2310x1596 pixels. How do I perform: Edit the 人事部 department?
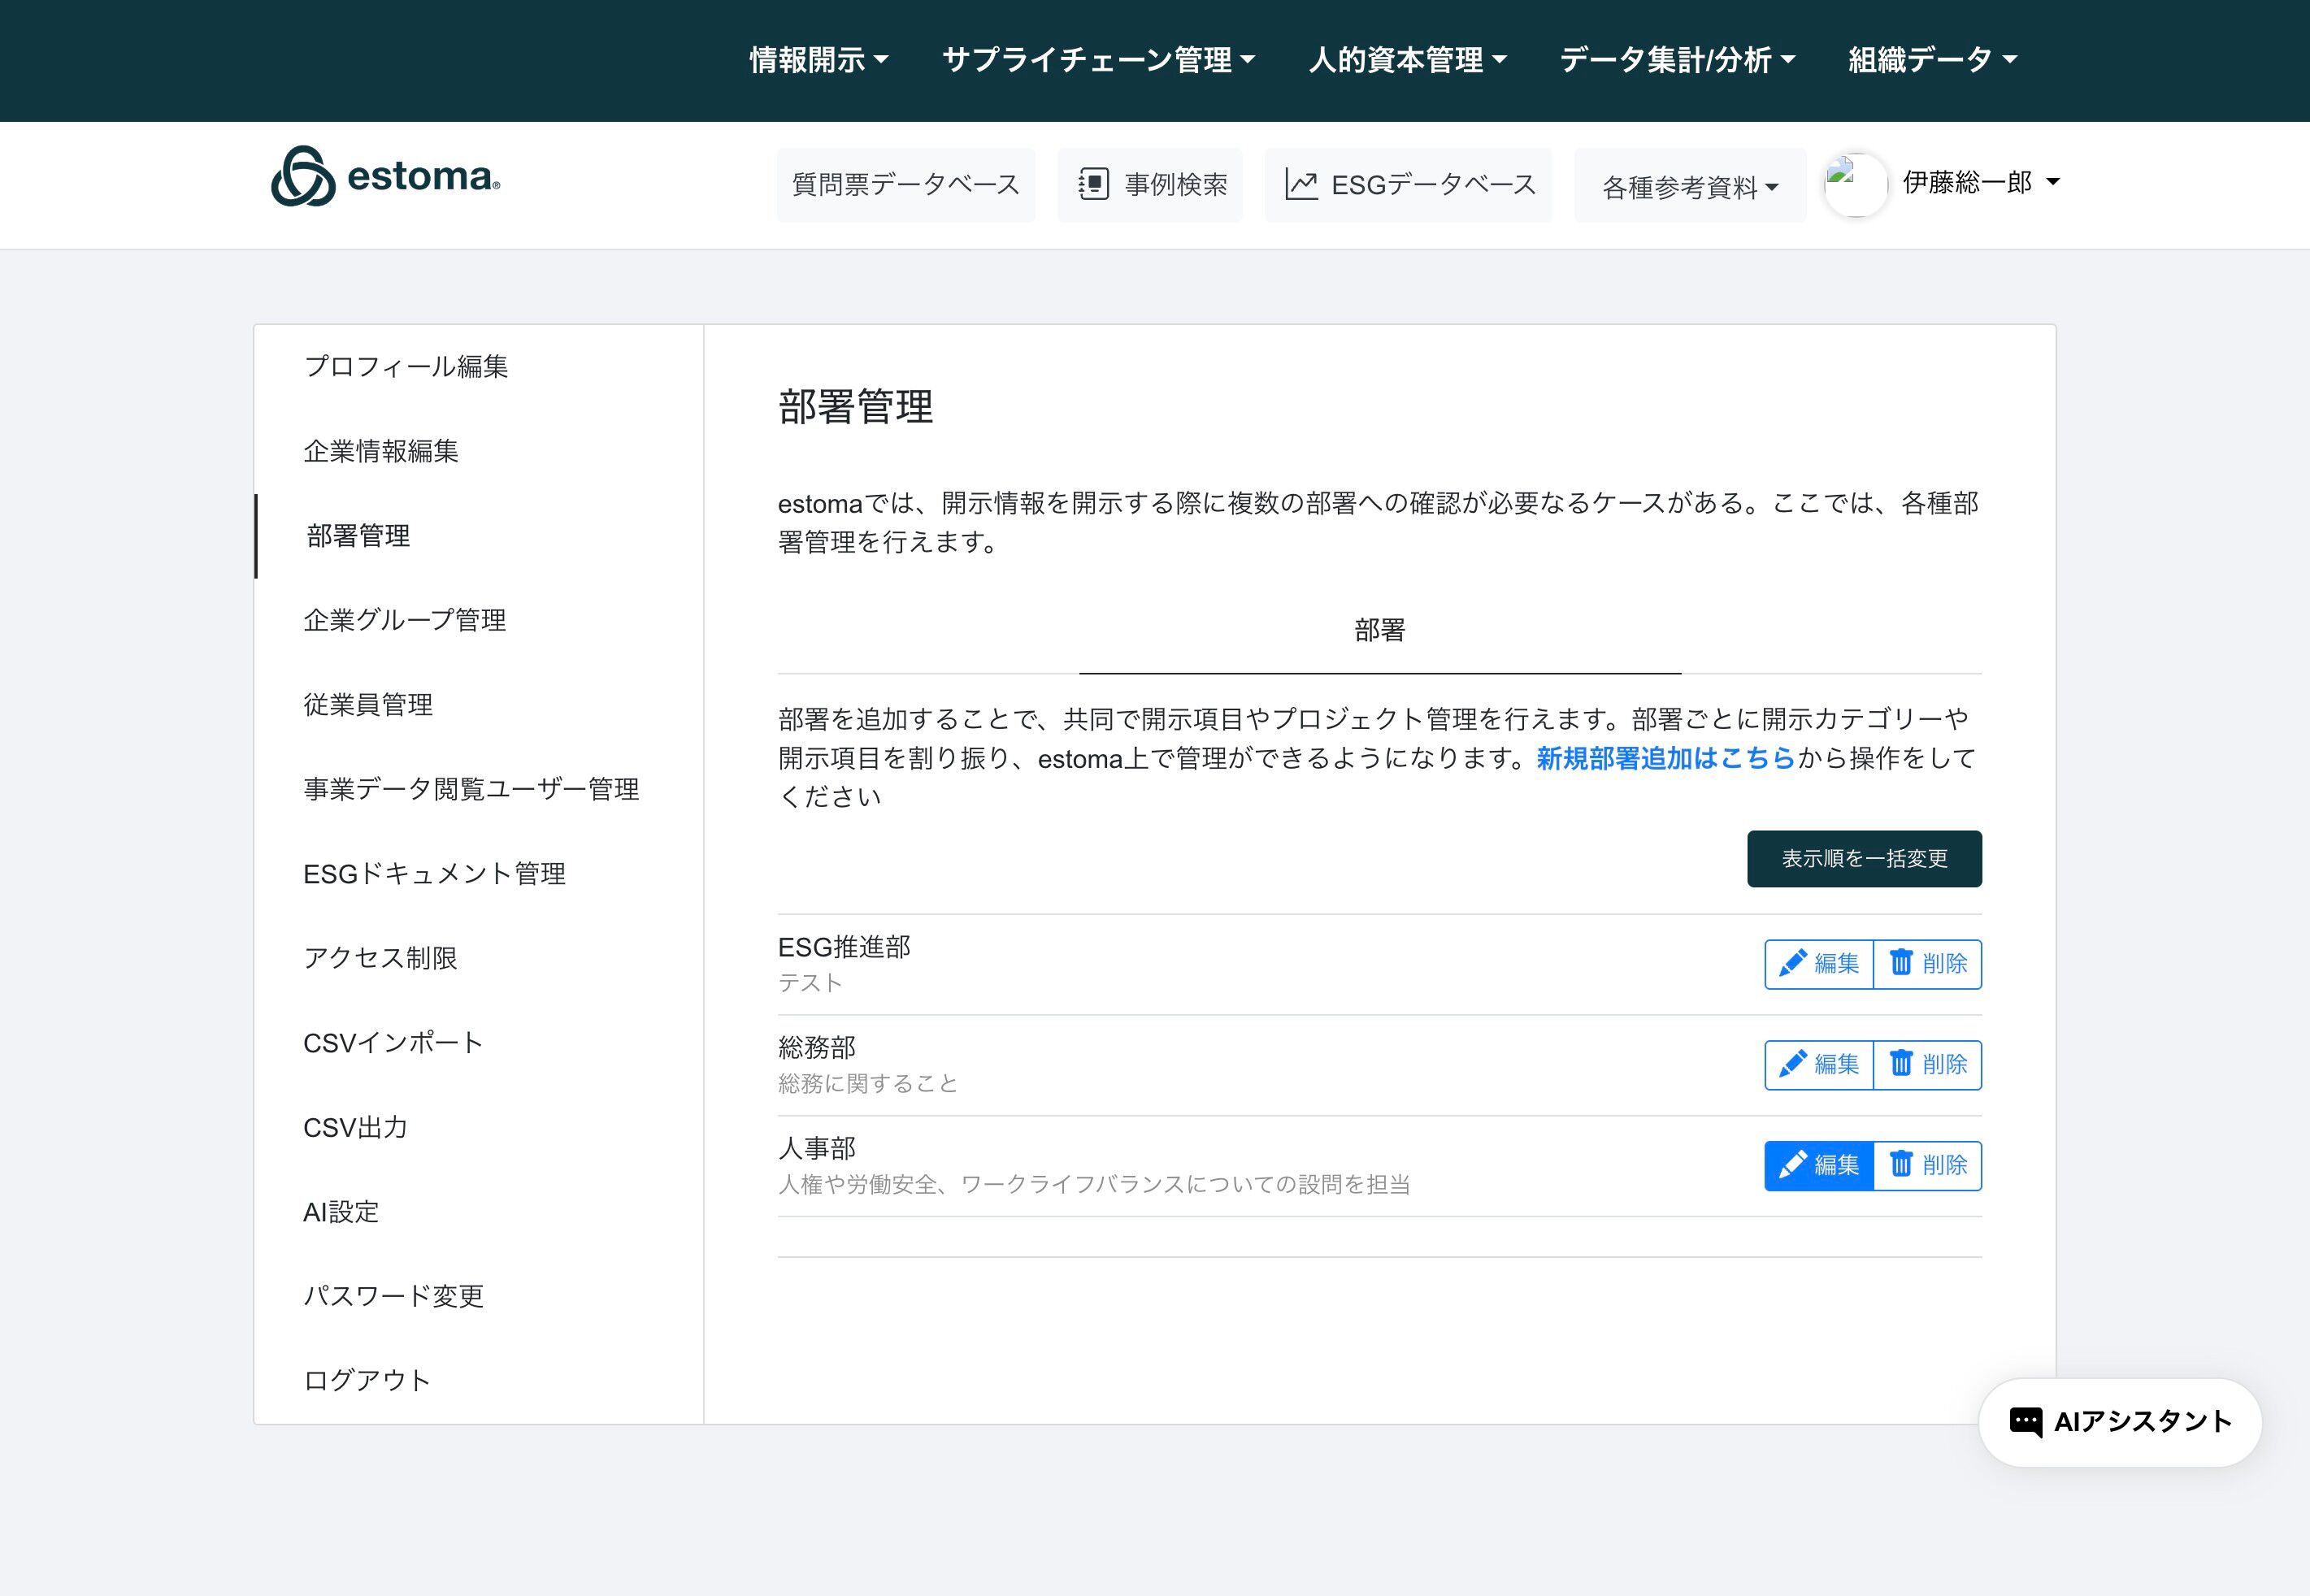(x=1818, y=1165)
